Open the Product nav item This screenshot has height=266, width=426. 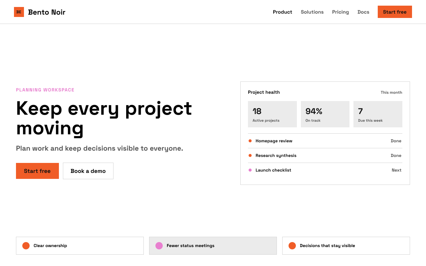coord(283,12)
